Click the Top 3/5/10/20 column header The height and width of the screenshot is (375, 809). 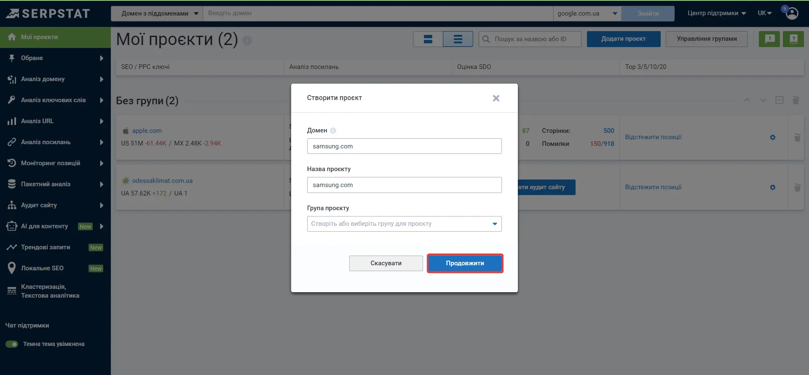tap(712, 67)
